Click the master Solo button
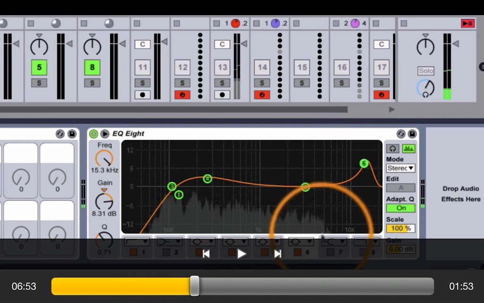 (x=426, y=71)
